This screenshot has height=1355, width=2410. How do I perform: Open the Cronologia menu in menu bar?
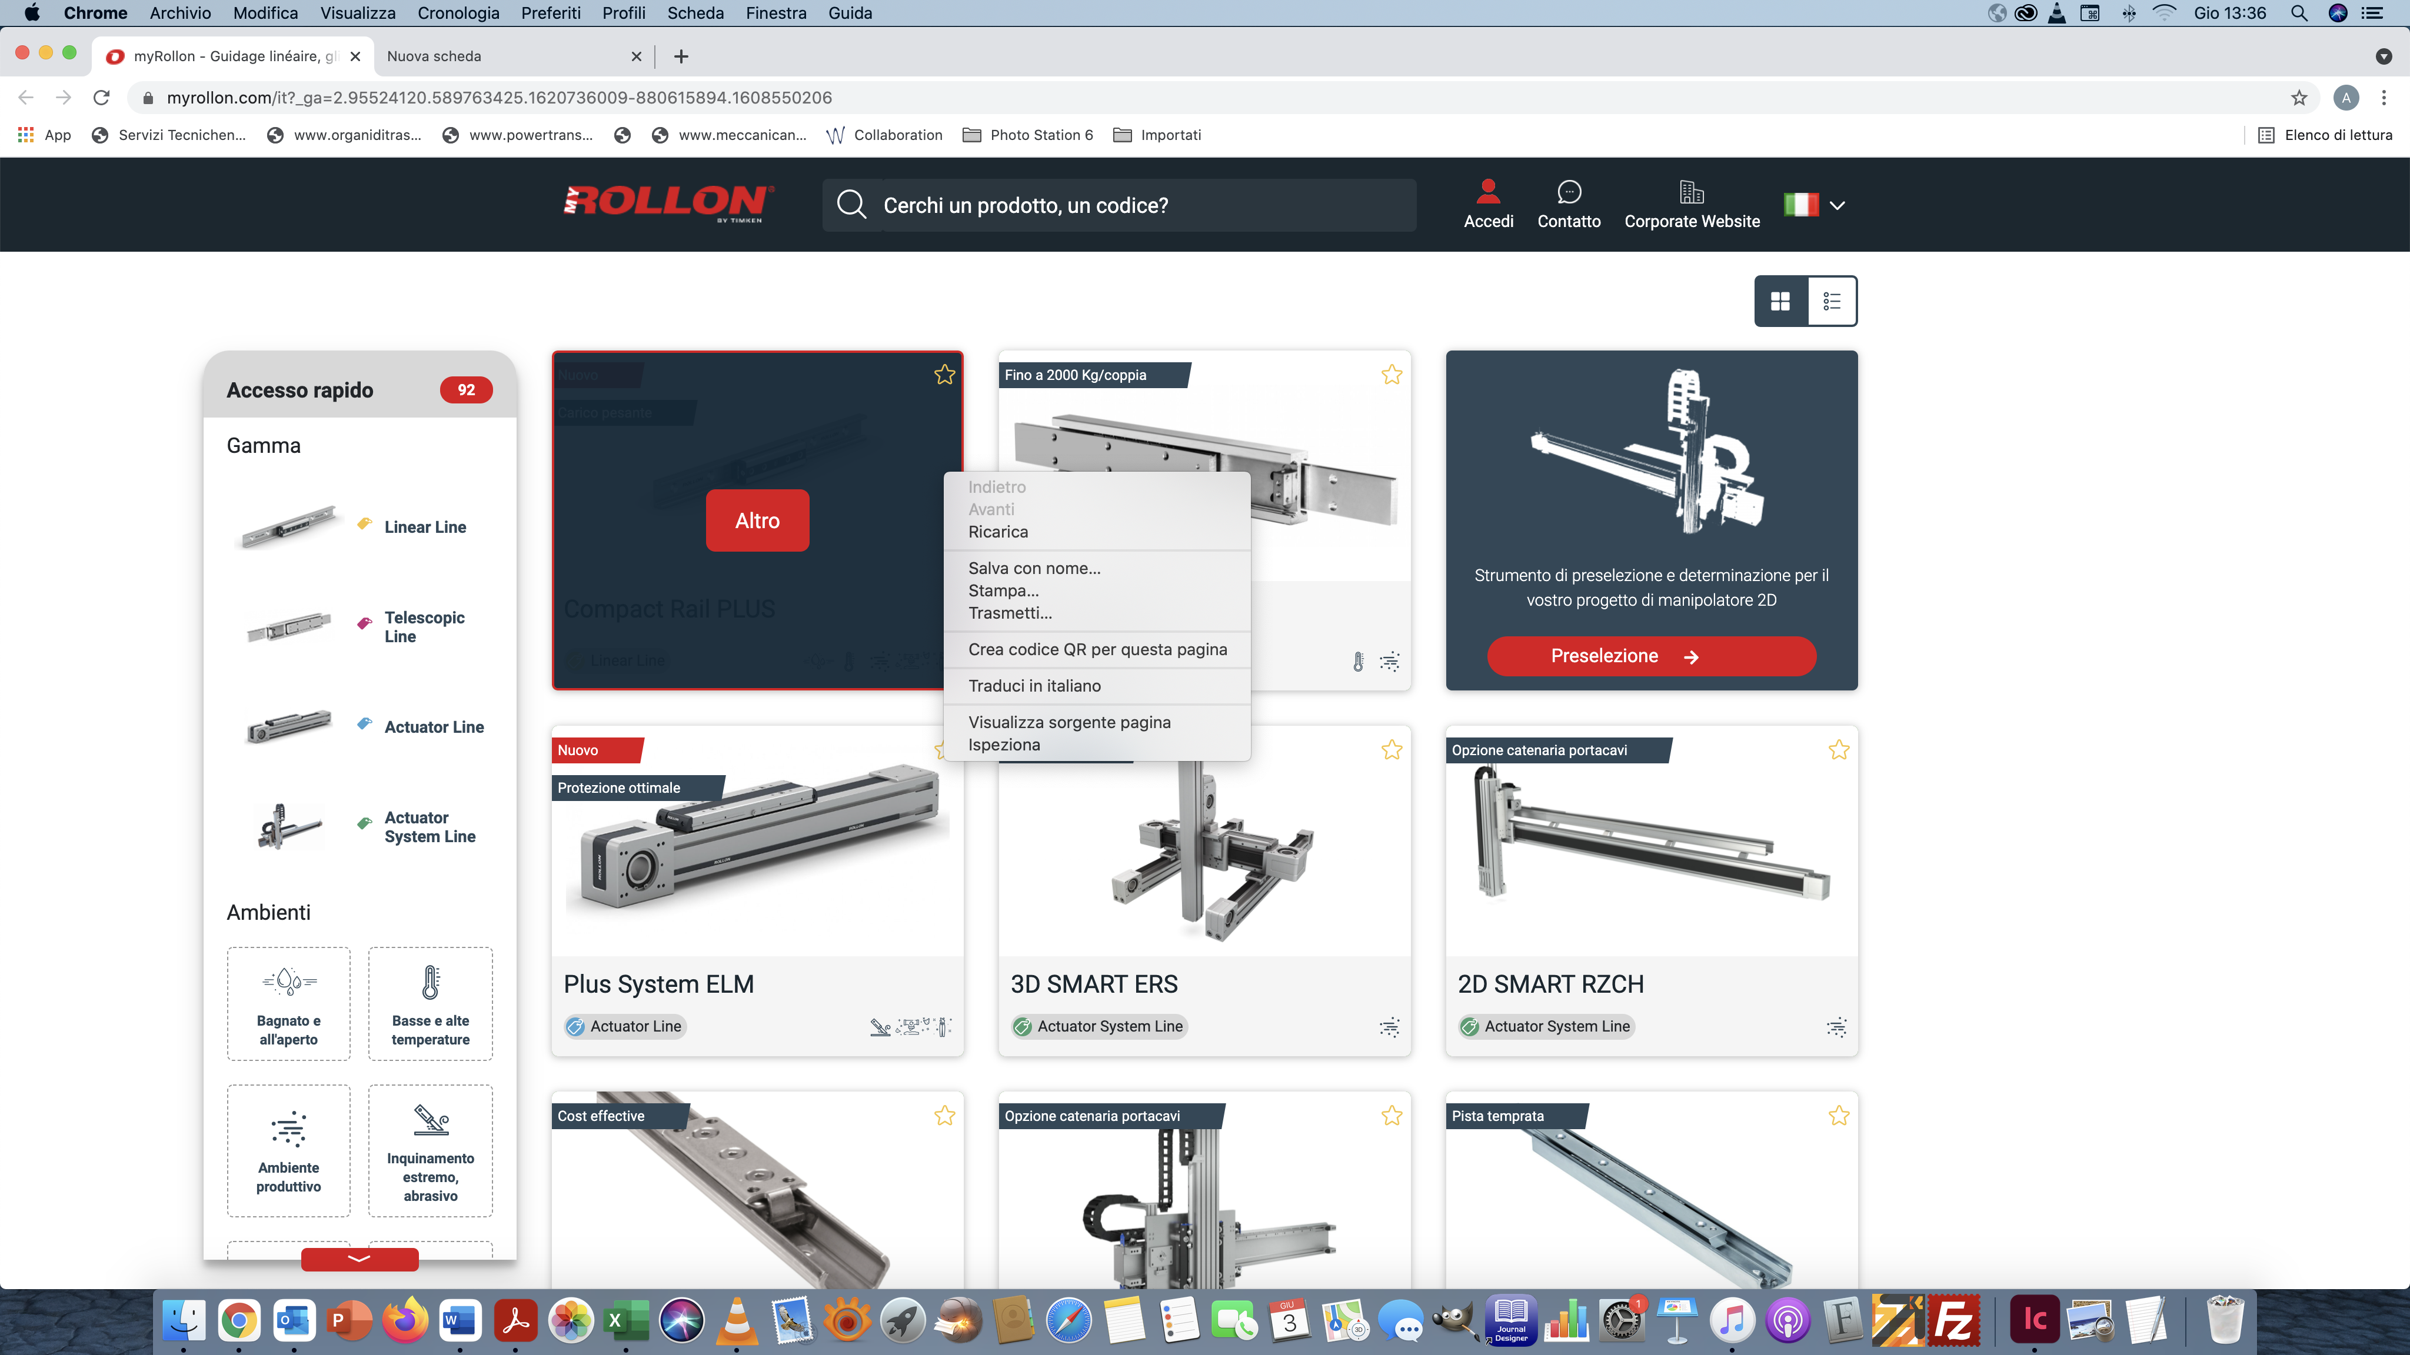click(x=458, y=13)
